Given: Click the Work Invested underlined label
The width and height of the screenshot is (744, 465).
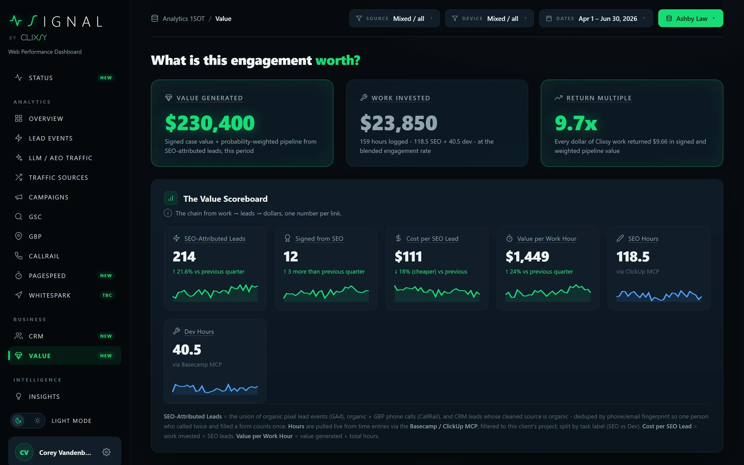Looking at the screenshot, I should 401,98.
